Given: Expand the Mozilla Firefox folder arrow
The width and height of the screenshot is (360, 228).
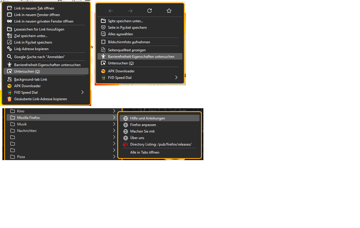Looking at the screenshot, I should (x=114, y=118).
